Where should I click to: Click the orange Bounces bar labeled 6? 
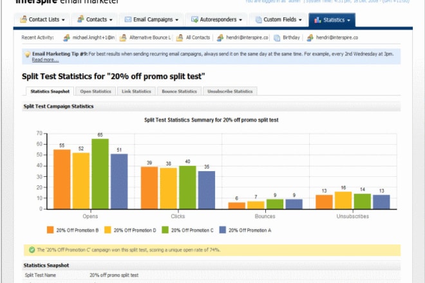[236, 206]
